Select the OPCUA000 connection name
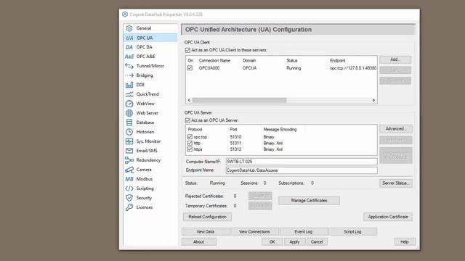The height and width of the screenshot is (261, 465). 209,68
